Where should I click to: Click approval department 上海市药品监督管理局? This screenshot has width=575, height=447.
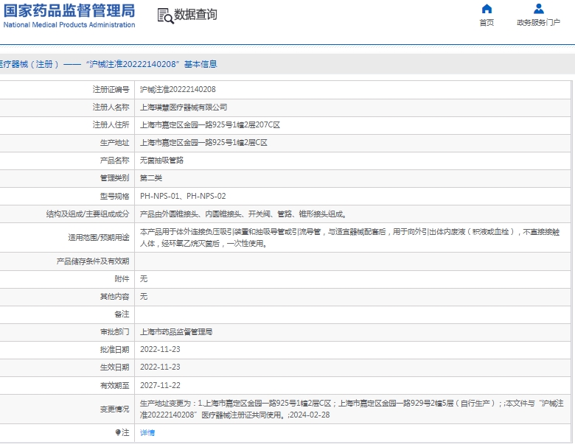click(x=176, y=332)
